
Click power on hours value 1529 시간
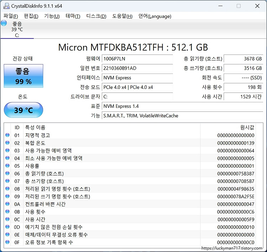pos(244,97)
